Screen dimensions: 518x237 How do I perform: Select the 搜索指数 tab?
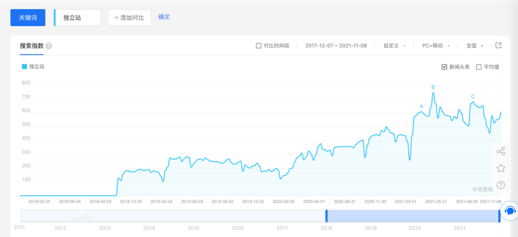pyautogui.click(x=31, y=46)
